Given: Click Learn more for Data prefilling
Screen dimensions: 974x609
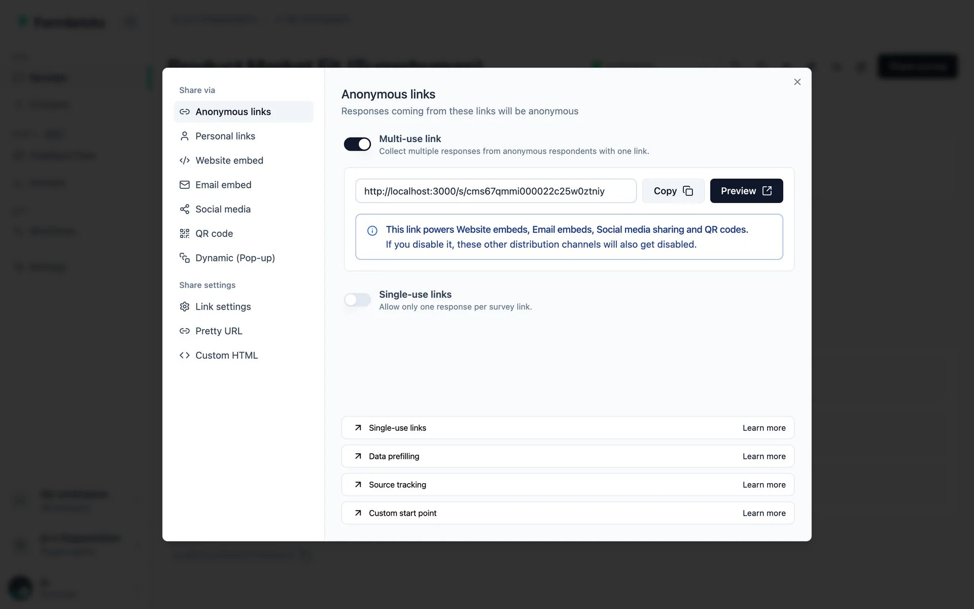Looking at the screenshot, I should click(764, 456).
